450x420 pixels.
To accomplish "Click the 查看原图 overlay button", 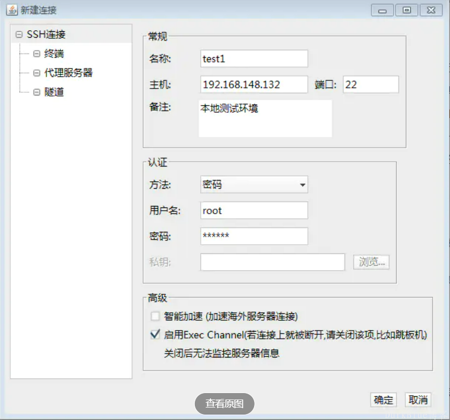I will coord(224,403).
